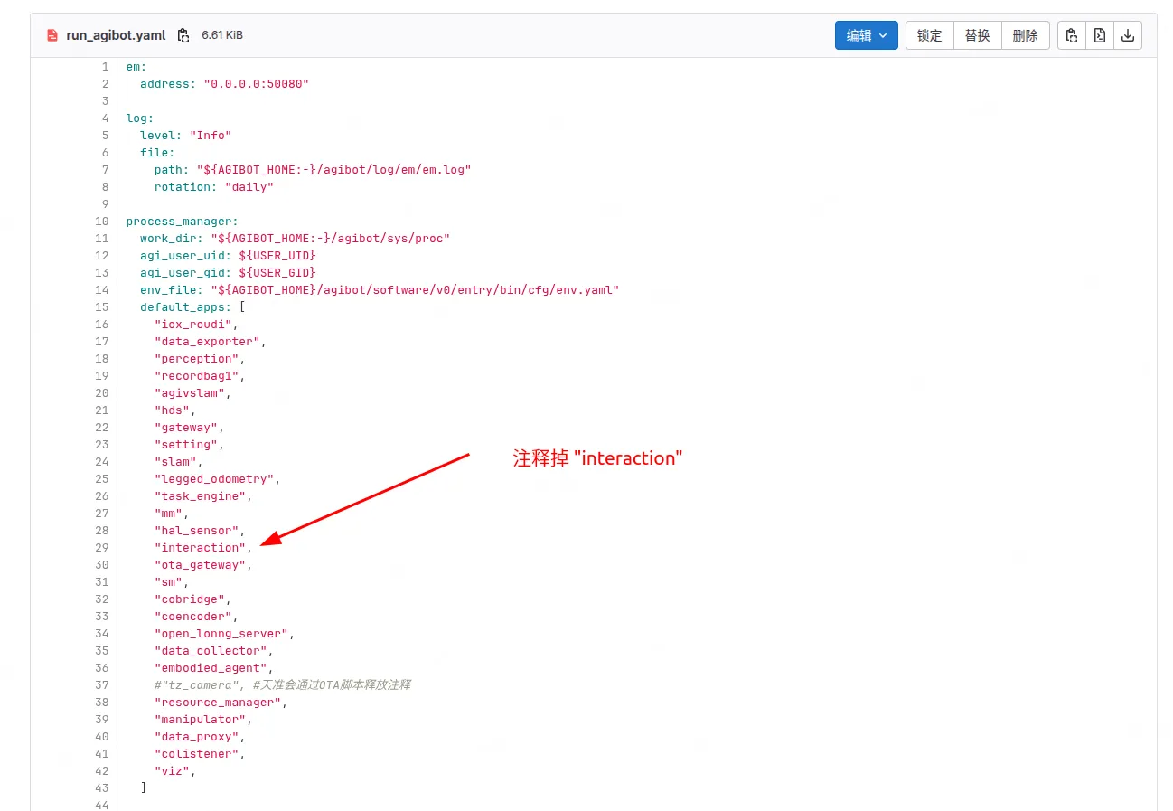Screen dimensions: 1173x811
Task: Click the "data_exporter" entry
Action: coord(206,341)
